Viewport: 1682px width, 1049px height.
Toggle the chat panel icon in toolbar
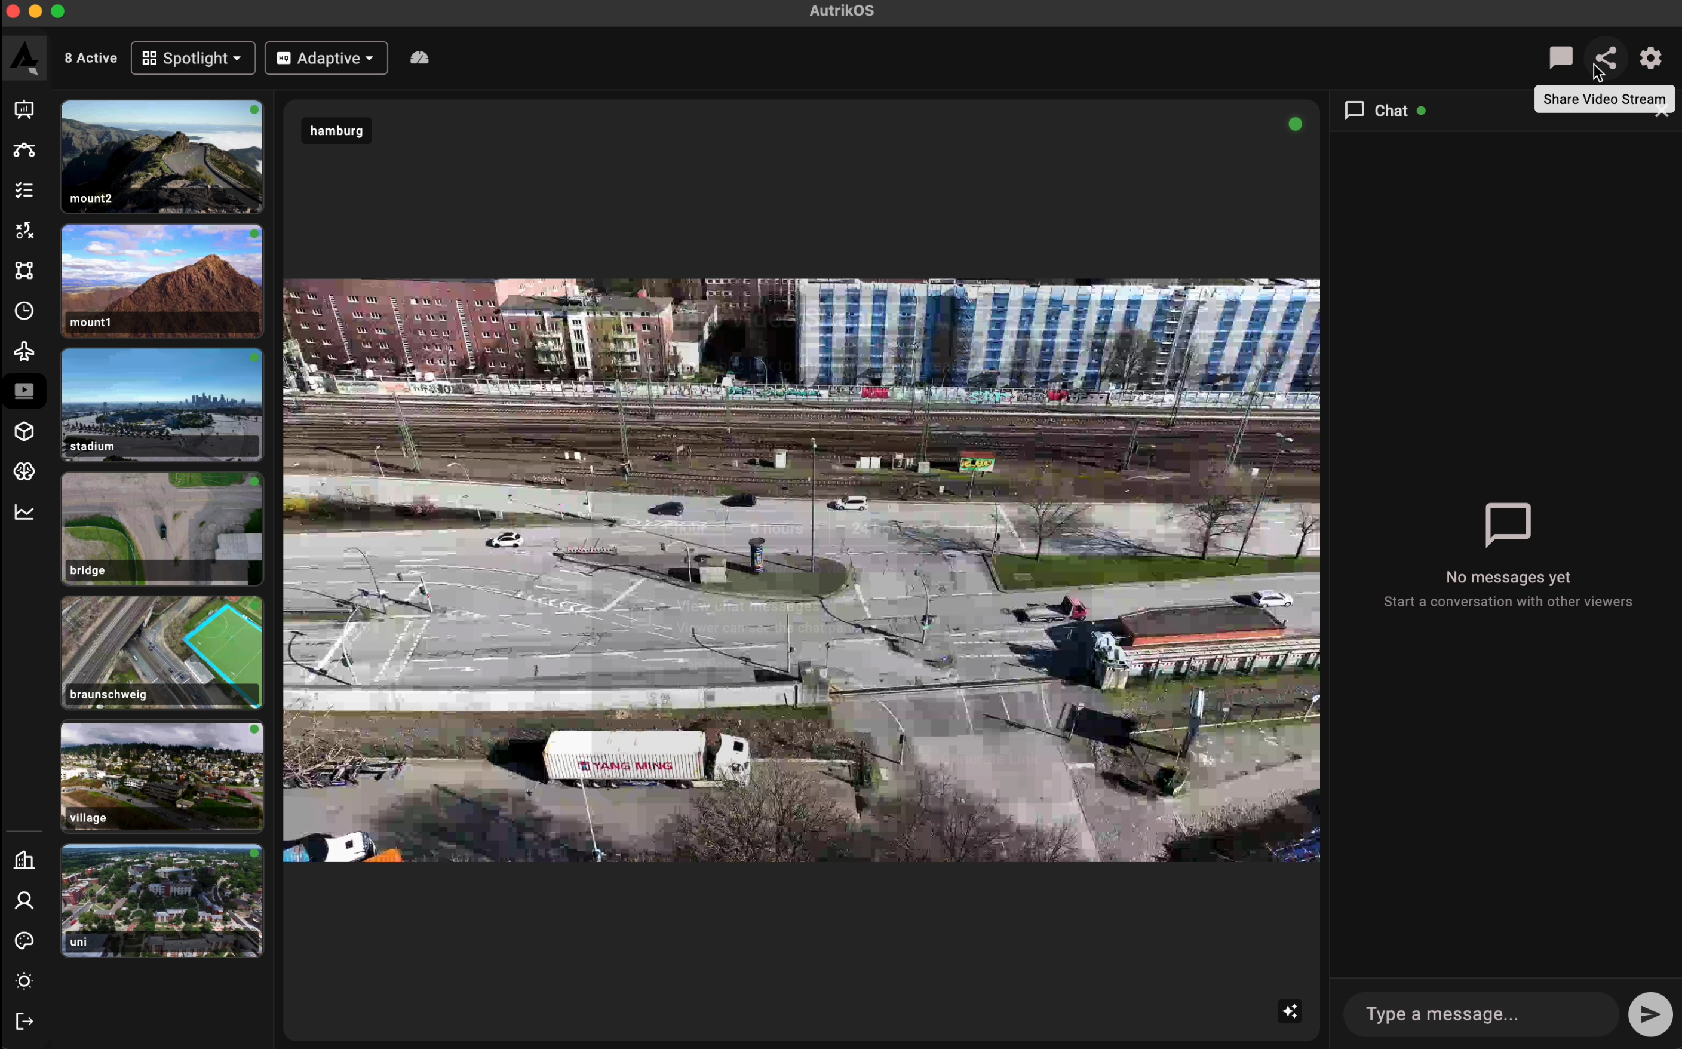[x=1561, y=57]
